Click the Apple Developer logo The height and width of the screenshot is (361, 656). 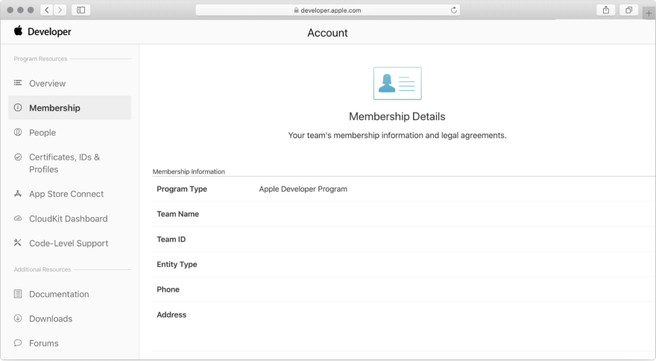pyautogui.click(x=42, y=31)
